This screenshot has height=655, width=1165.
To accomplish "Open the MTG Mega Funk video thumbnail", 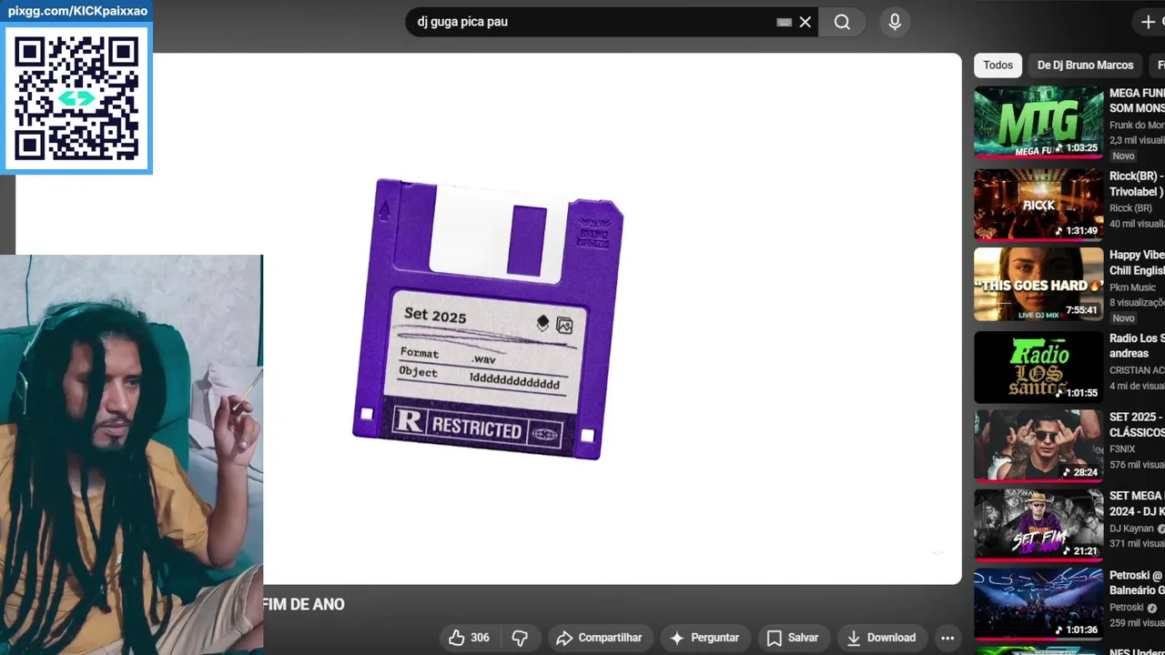I will (x=1038, y=123).
